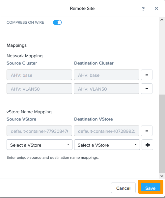Click source cluster AHV: base field

tap(39, 75)
